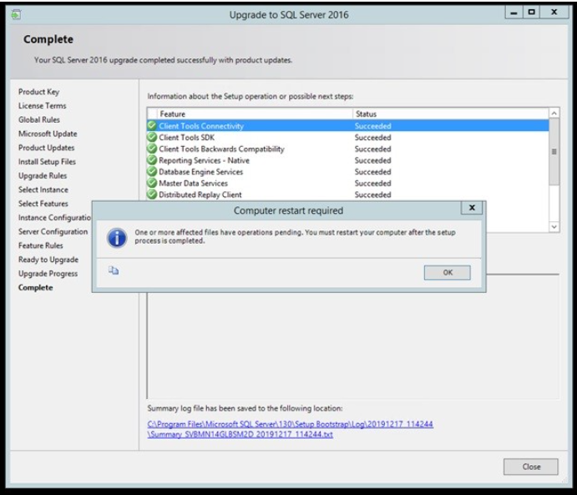
Task: Click the Status column header
Action: point(450,114)
